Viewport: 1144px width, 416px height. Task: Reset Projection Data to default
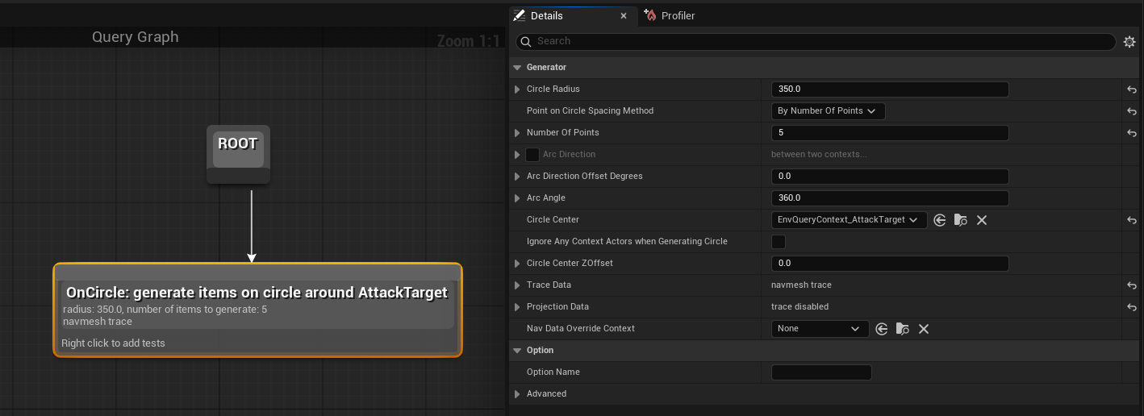coord(1132,307)
